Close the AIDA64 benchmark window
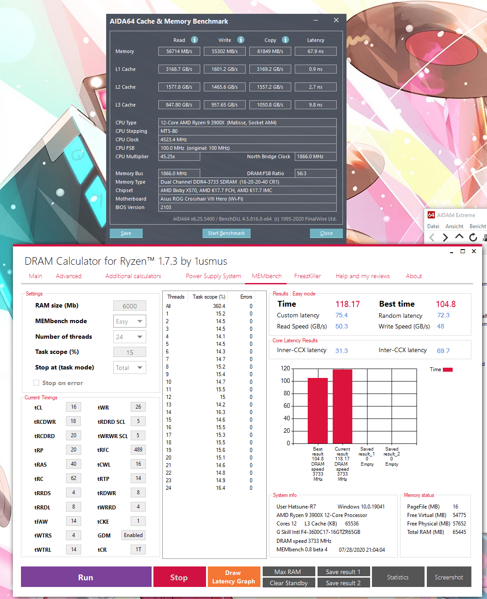Image resolution: width=487 pixels, height=599 pixels. pyautogui.click(x=336, y=21)
